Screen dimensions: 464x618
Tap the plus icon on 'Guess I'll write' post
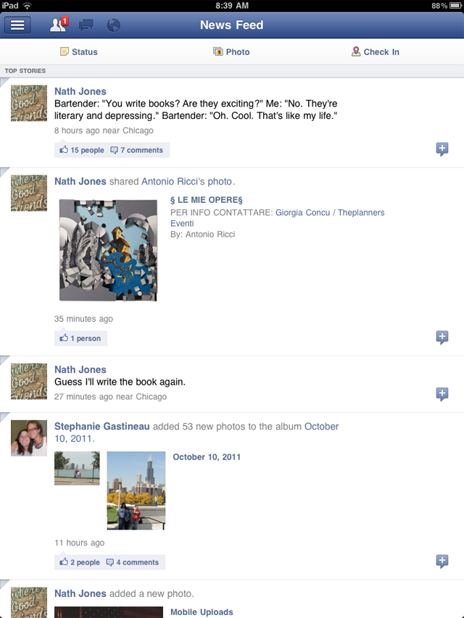(442, 393)
